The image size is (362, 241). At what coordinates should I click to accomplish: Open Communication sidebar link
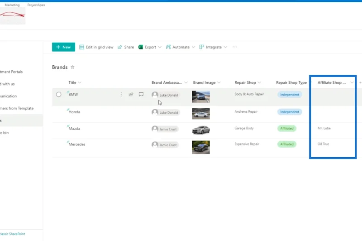coord(8,96)
